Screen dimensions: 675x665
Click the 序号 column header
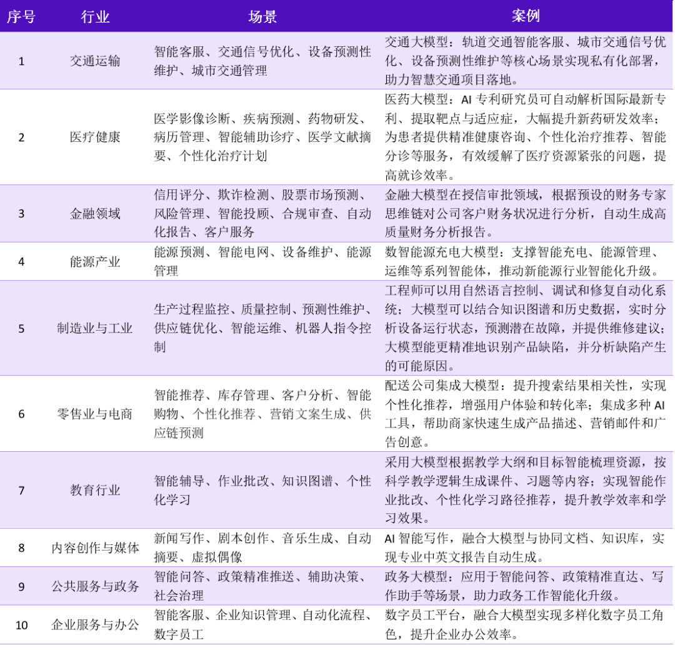[21, 17]
